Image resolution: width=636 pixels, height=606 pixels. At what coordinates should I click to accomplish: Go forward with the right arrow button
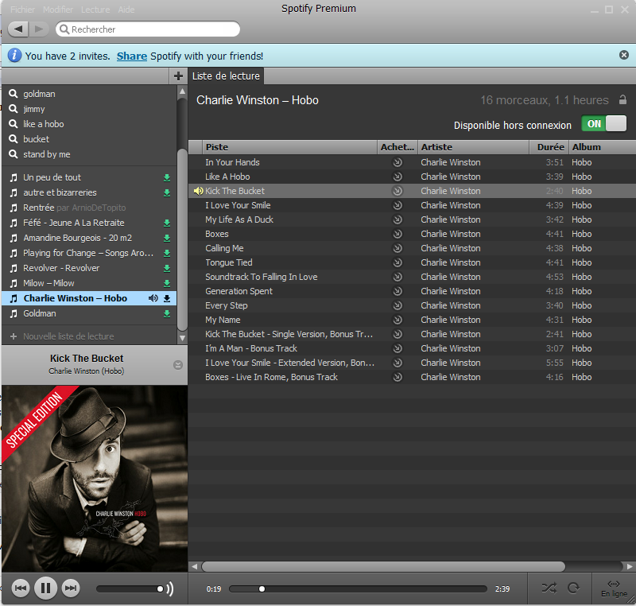(x=39, y=29)
